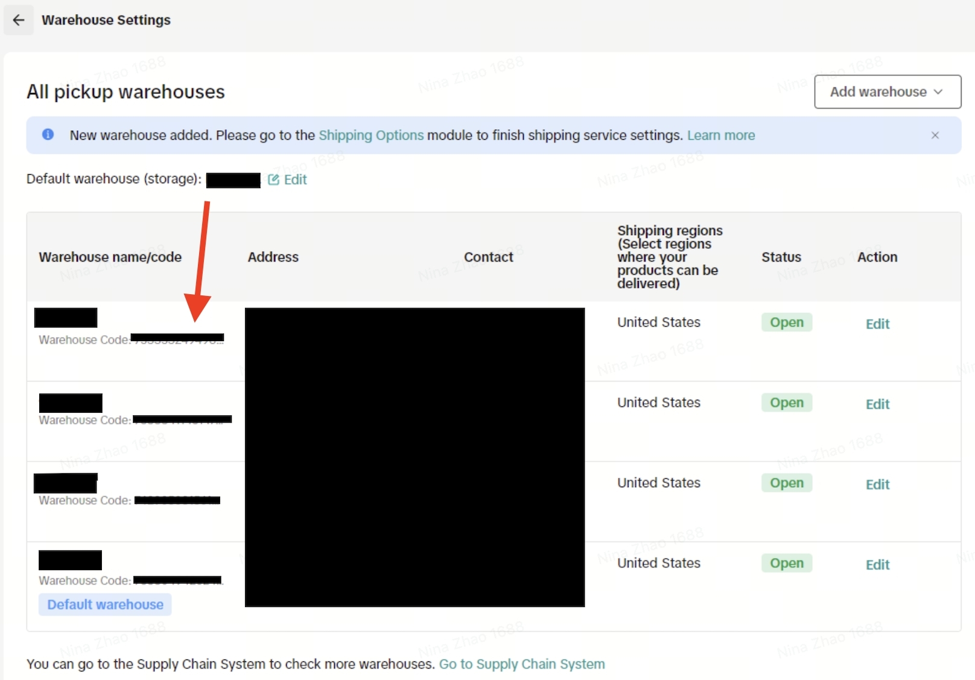
Task: Edit the third warehouse row
Action: pos(877,484)
